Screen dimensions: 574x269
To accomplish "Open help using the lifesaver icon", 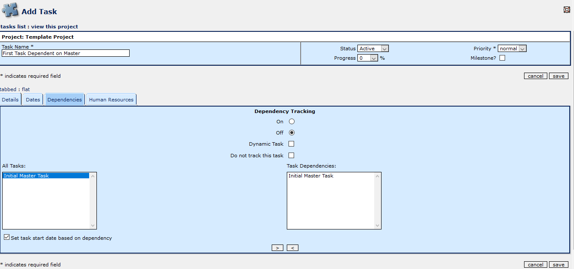I will coord(567,9).
